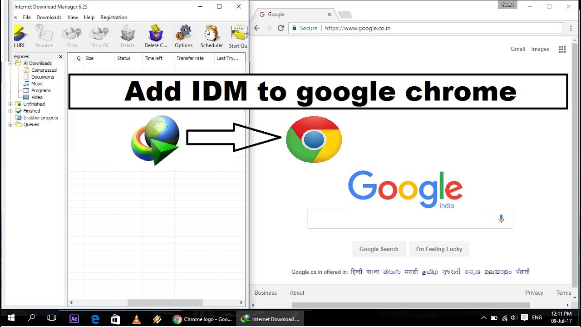581x327 pixels.
Task: Open the Chrome three-dot menu
Action: [571, 28]
